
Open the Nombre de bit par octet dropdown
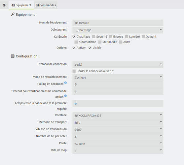(x=118, y=137)
